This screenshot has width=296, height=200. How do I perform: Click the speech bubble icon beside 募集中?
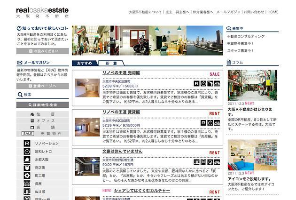click(x=229, y=29)
